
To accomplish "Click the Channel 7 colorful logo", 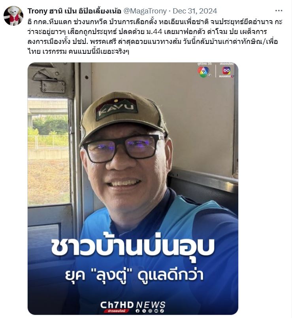I will point(203,72).
